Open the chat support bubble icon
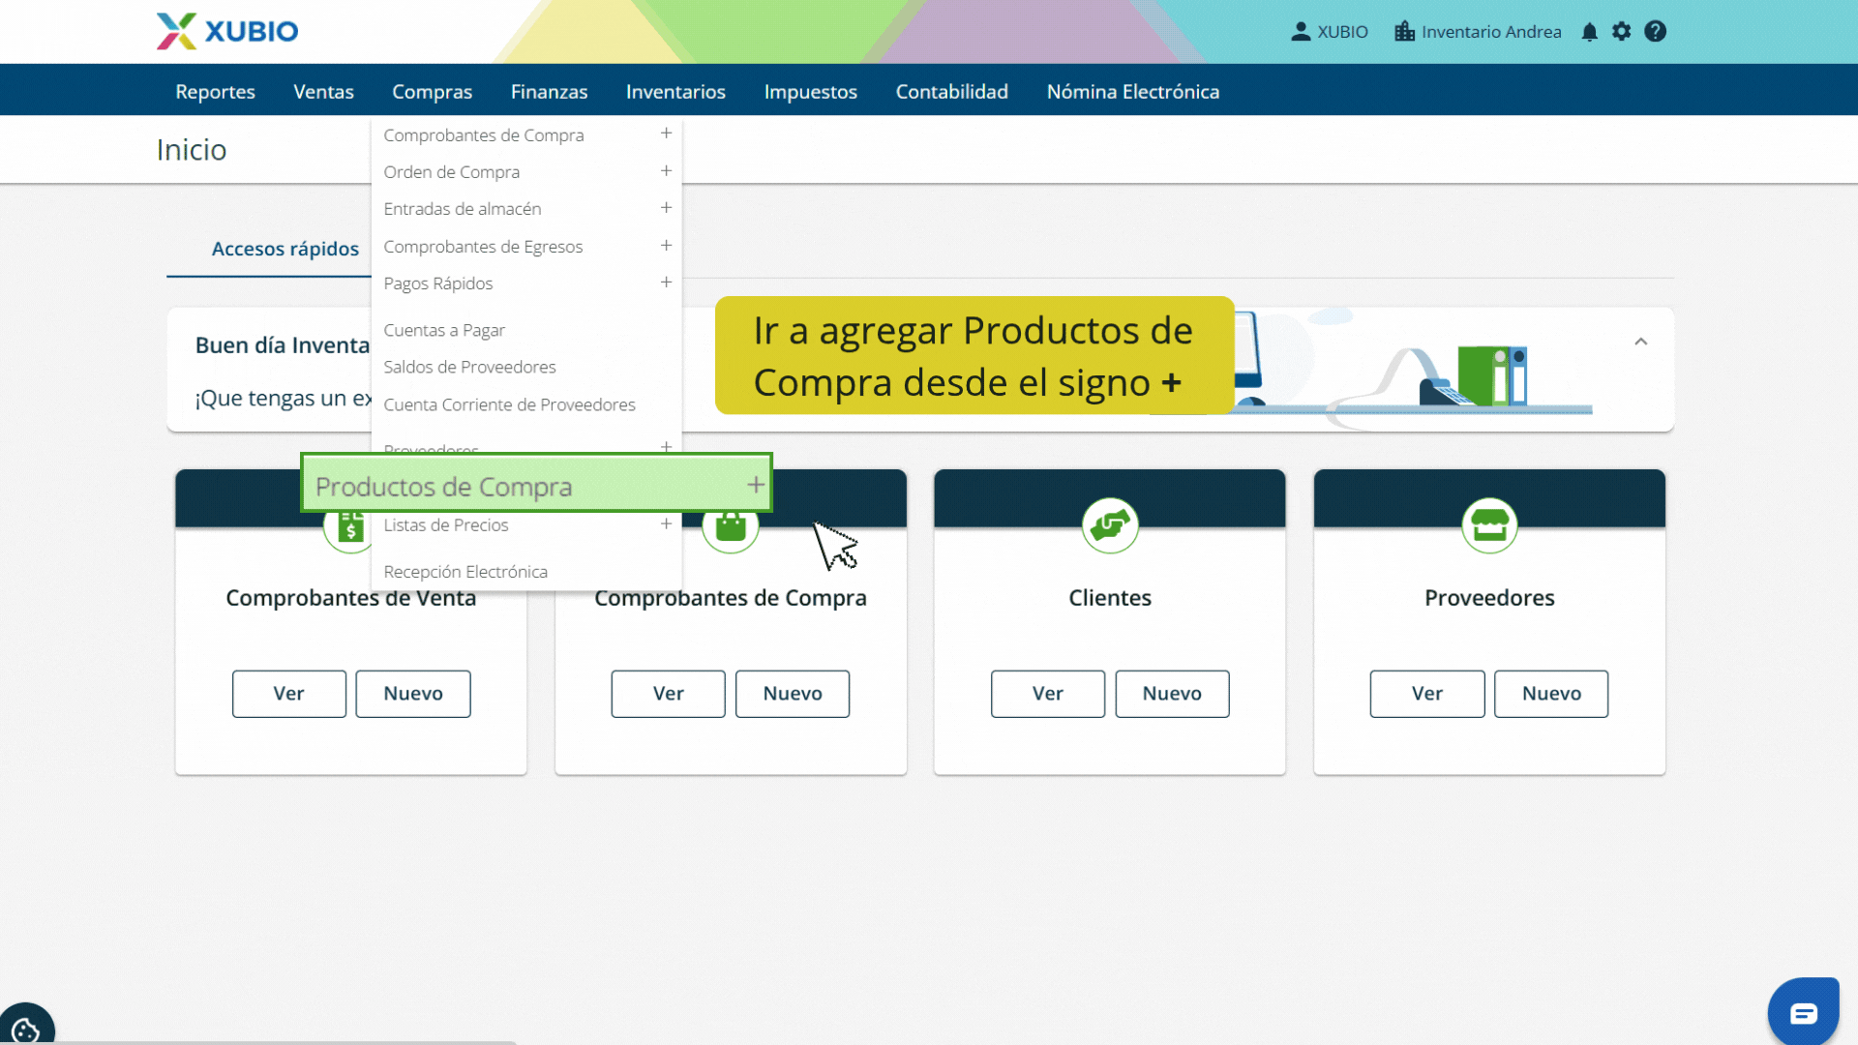Screen dimensions: 1858x1045 pos(1803,1013)
